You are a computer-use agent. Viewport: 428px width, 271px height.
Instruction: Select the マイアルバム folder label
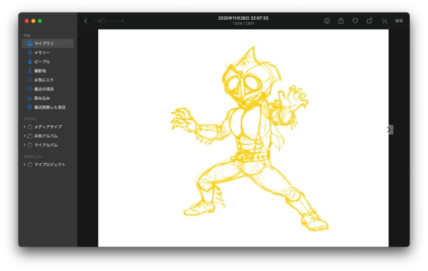[x=46, y=145]
